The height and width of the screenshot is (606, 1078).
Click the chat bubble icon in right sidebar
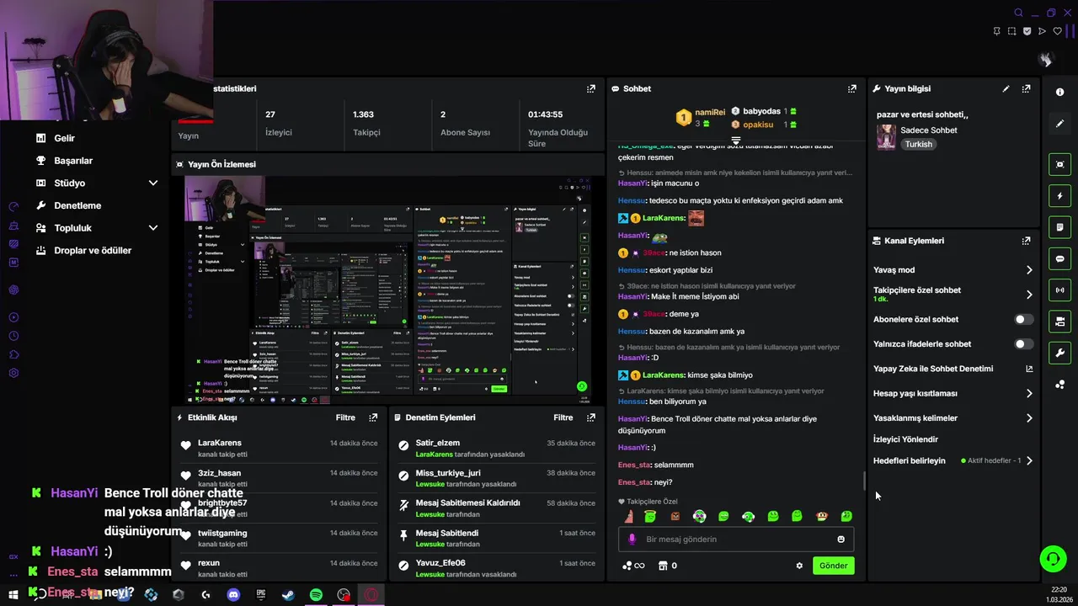(1060, 258)
